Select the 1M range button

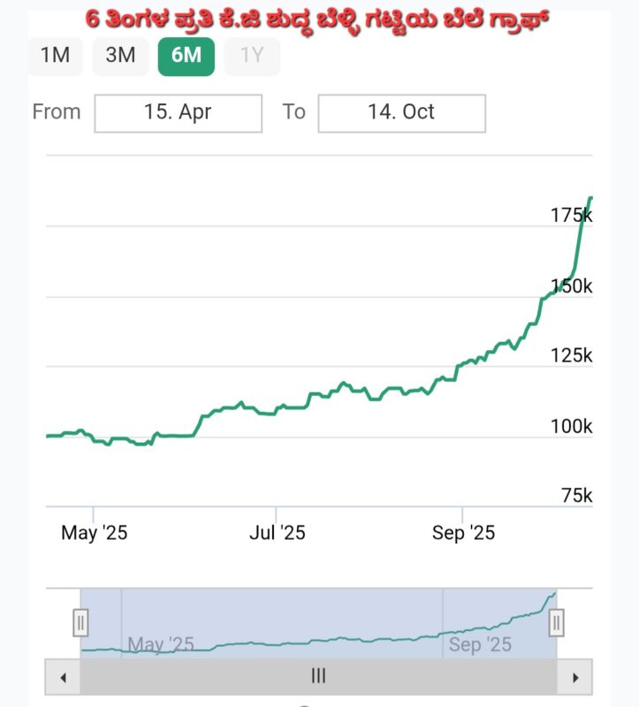coord(55,56)
